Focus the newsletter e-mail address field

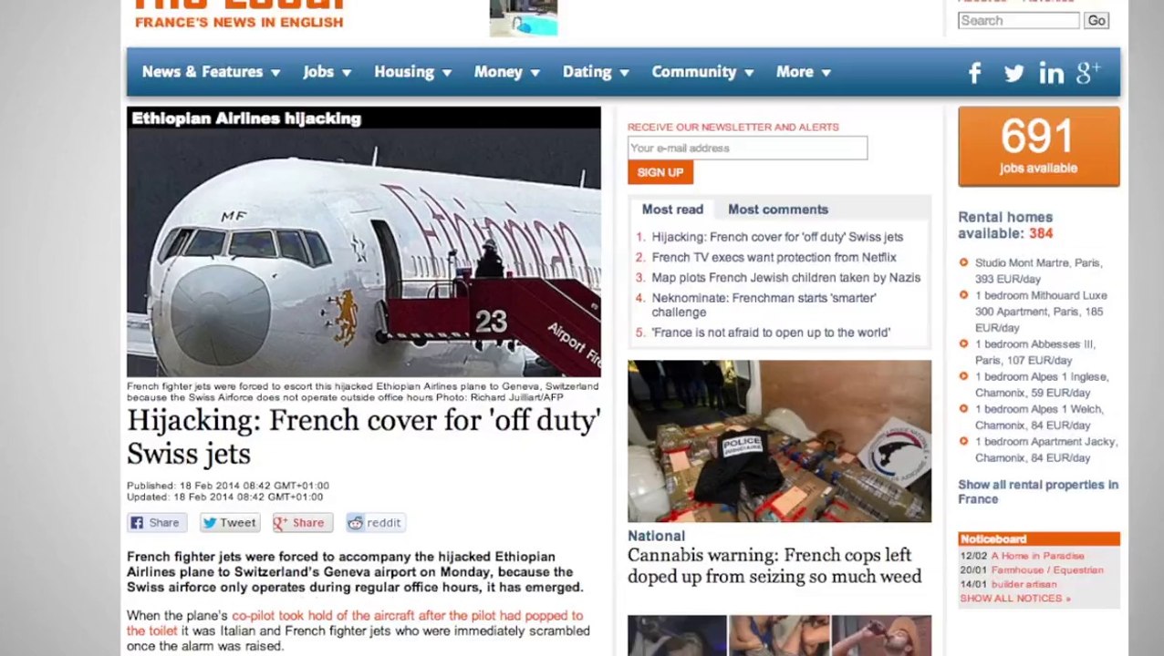click(x=747, y=148)
